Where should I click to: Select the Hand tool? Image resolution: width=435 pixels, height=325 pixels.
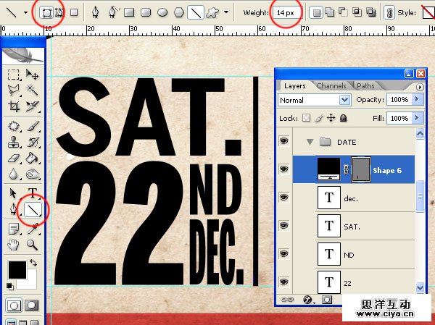[13, 245]
